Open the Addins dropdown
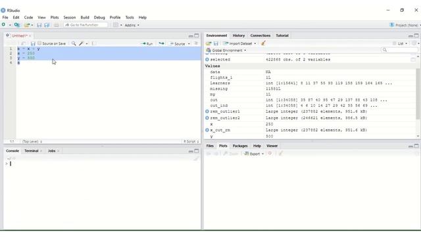Screen dimensions: 421x237 tap(132, 25)
